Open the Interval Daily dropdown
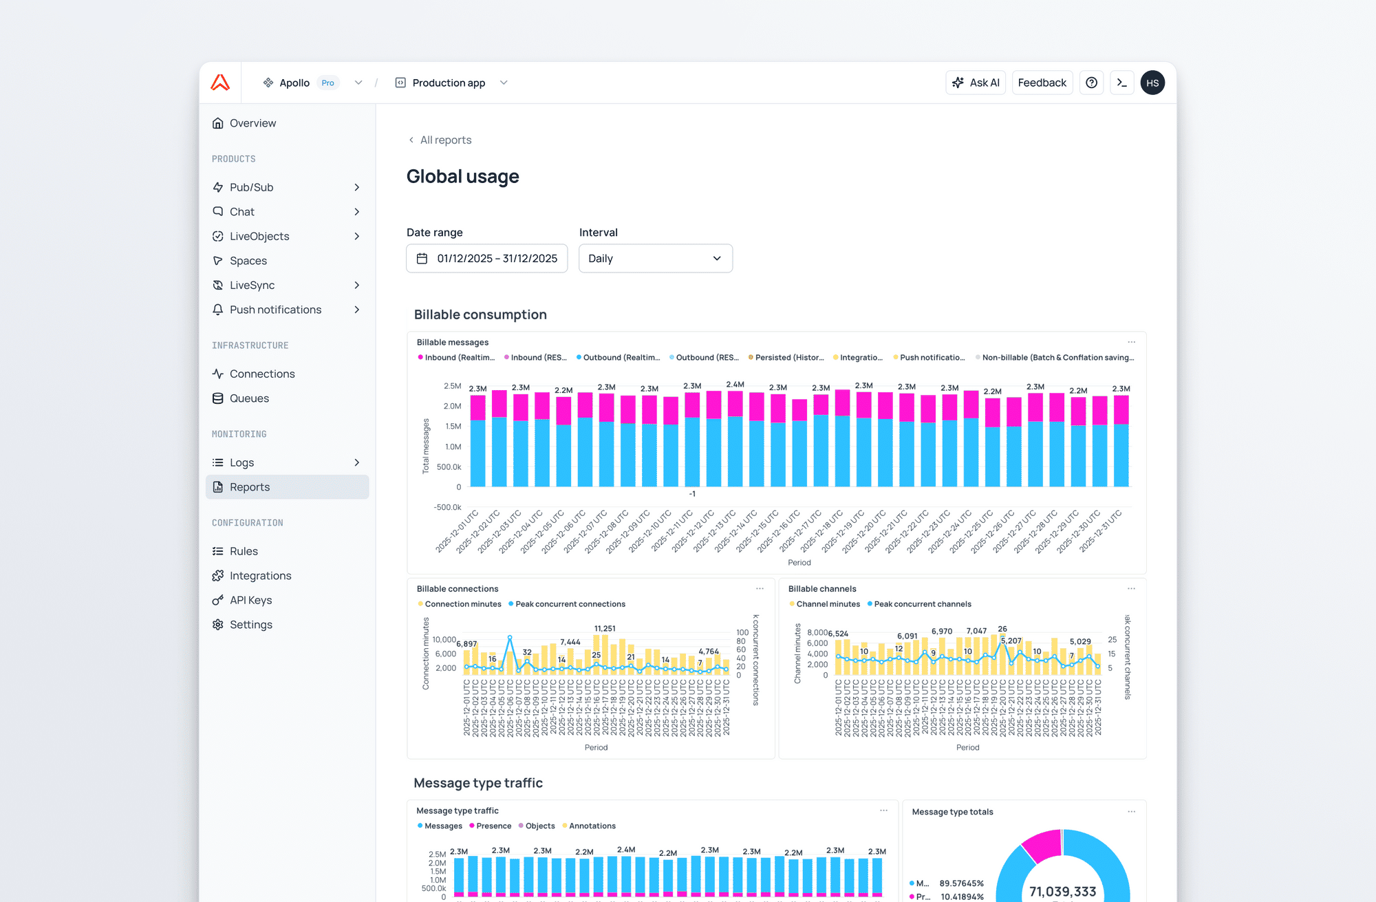The width and height of the screenshot is (1376, 902). (x=655, y=259)
